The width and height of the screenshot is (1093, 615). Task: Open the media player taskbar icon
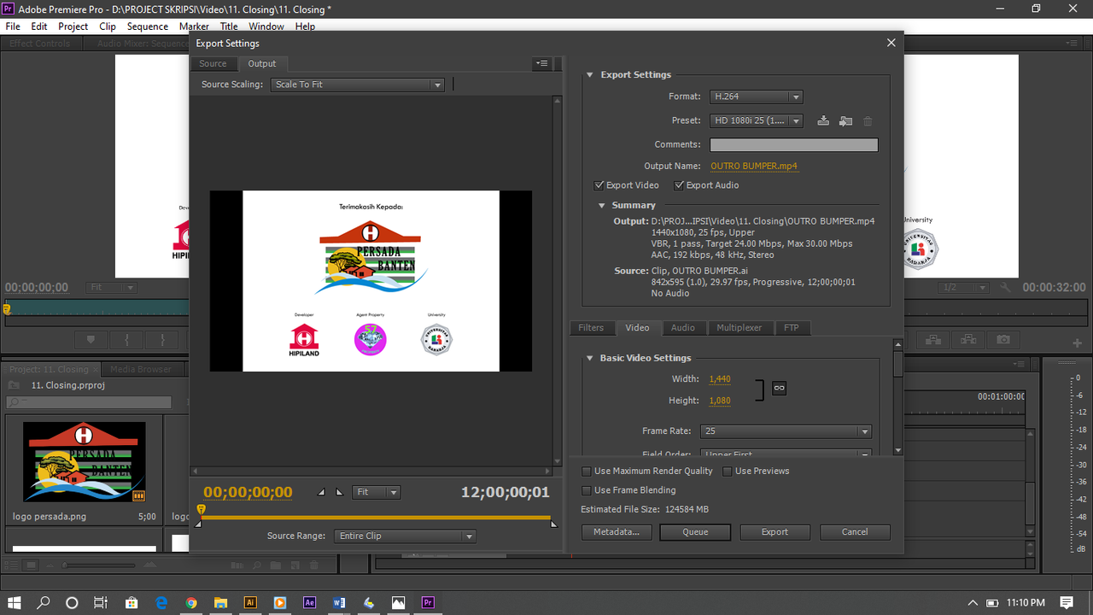click(x=279, y=602)
